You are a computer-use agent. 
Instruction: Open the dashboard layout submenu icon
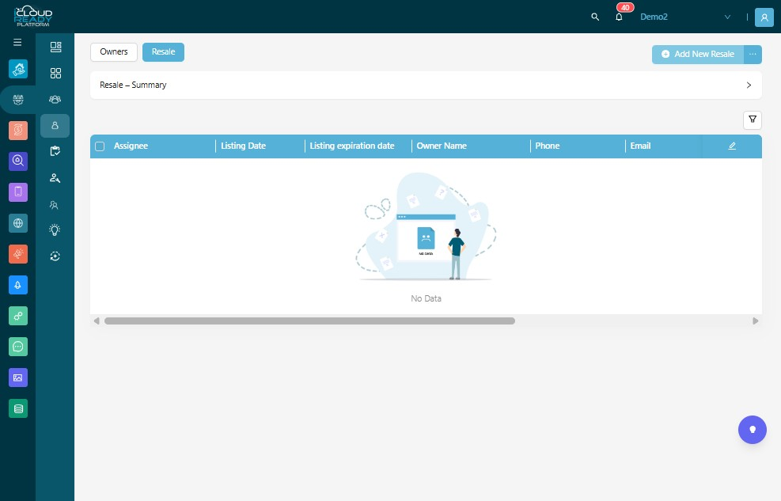click(55, 47)
